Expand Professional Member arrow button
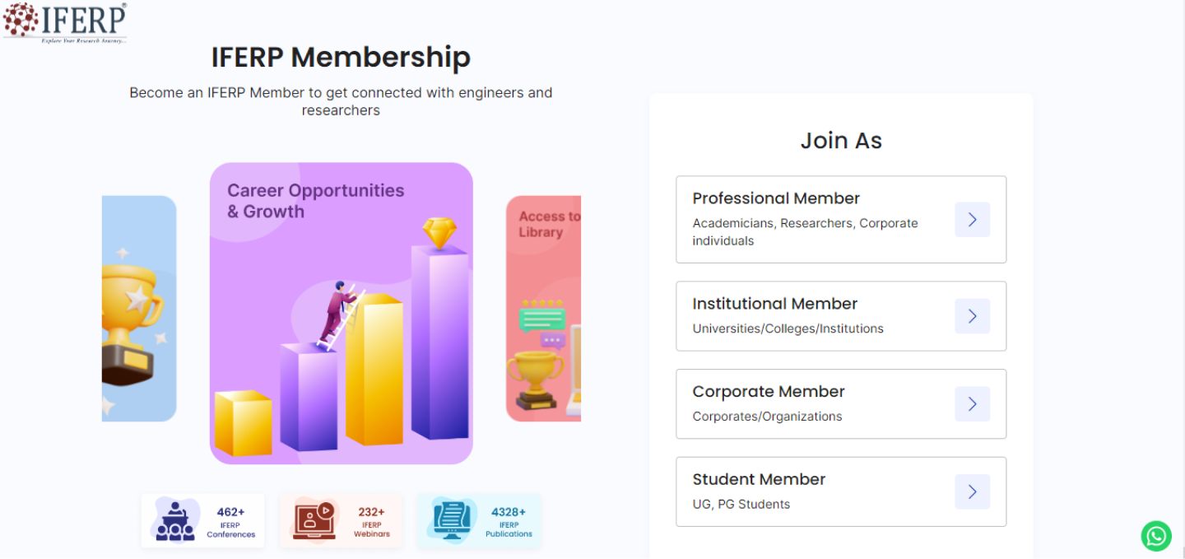This screenshot has height=559, width=1185. click(x=972, y=220)
